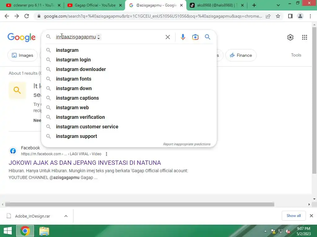Viewport: 317px width, 237px height.
Task: Choose 'instagram customer service' suggestion
Action: pyautogui.click(x=129, y=127)
